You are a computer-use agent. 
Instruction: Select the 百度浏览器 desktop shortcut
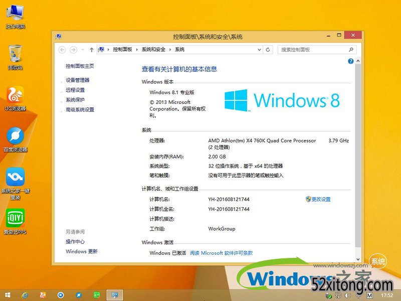tap(16, 140)
